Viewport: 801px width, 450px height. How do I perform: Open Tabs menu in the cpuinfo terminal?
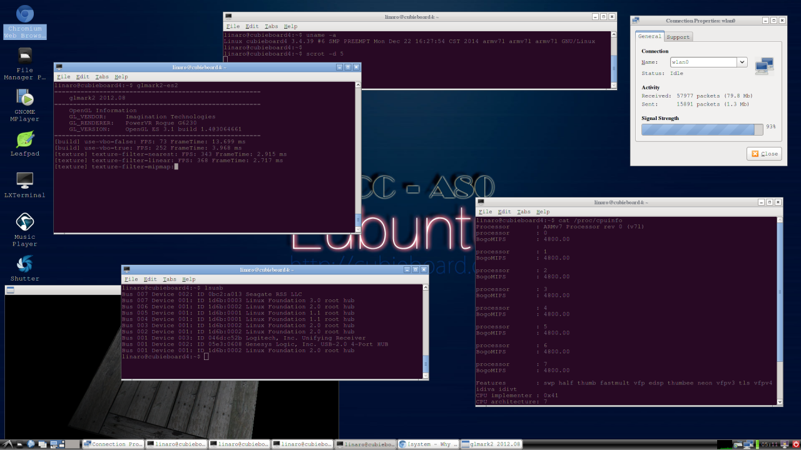[523, 212]
